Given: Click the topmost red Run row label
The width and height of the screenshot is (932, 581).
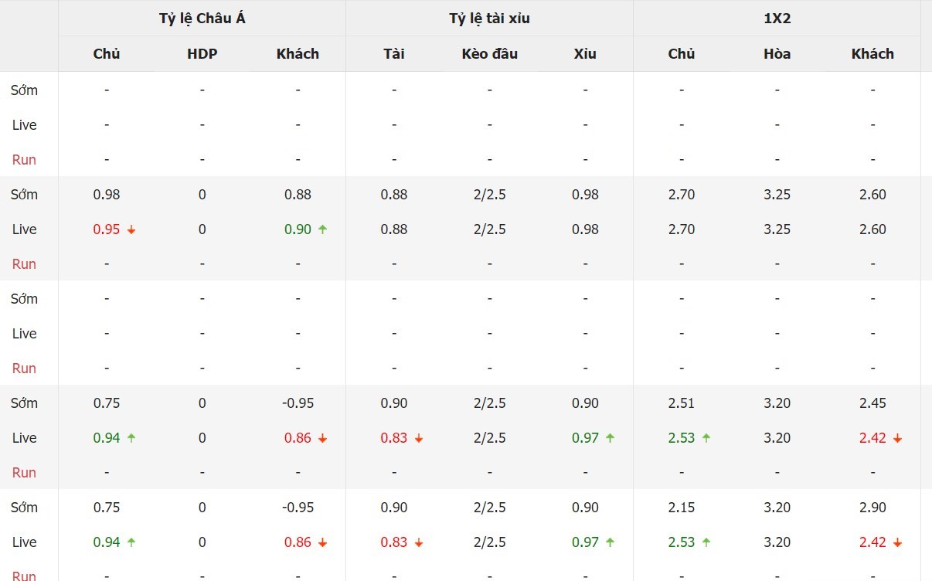Looking at the screenshot, I should point(24,160).
